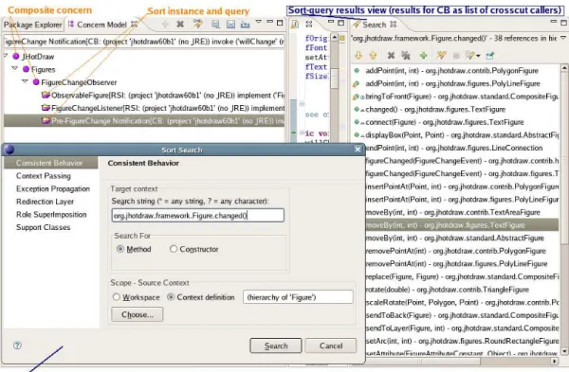The width and height of the screenshot is (569, 372).
Task: Click the Sort Search dialog title bar globe icon
Action: click(x=9, y=150)
